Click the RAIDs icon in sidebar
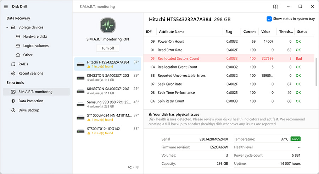The image size is (319, 174). coord(13,64)
